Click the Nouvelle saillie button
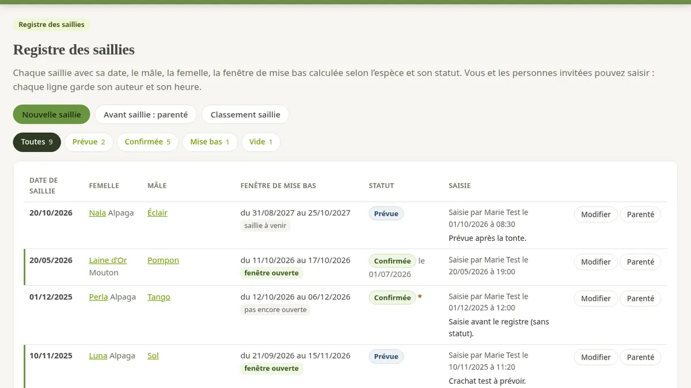This screenshot has height=388, width=691. (x=51, y=114)
